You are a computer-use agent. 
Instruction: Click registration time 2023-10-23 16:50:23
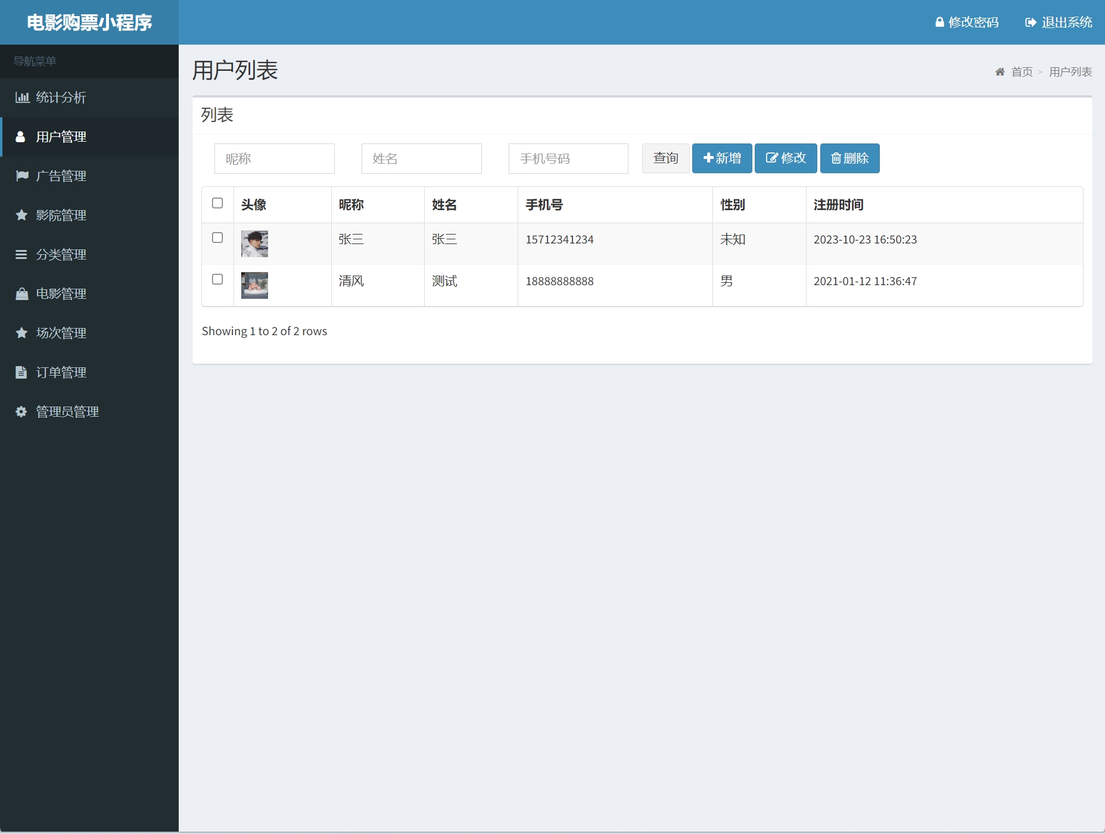(865, 240)
